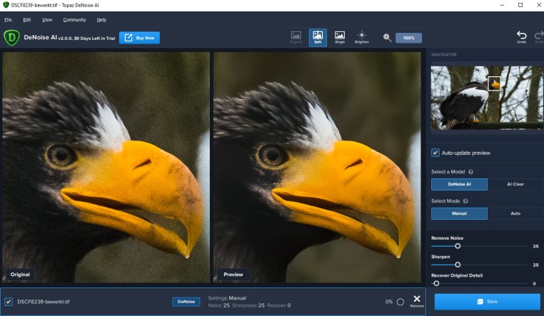Open the Community menu

pos(74,19)
